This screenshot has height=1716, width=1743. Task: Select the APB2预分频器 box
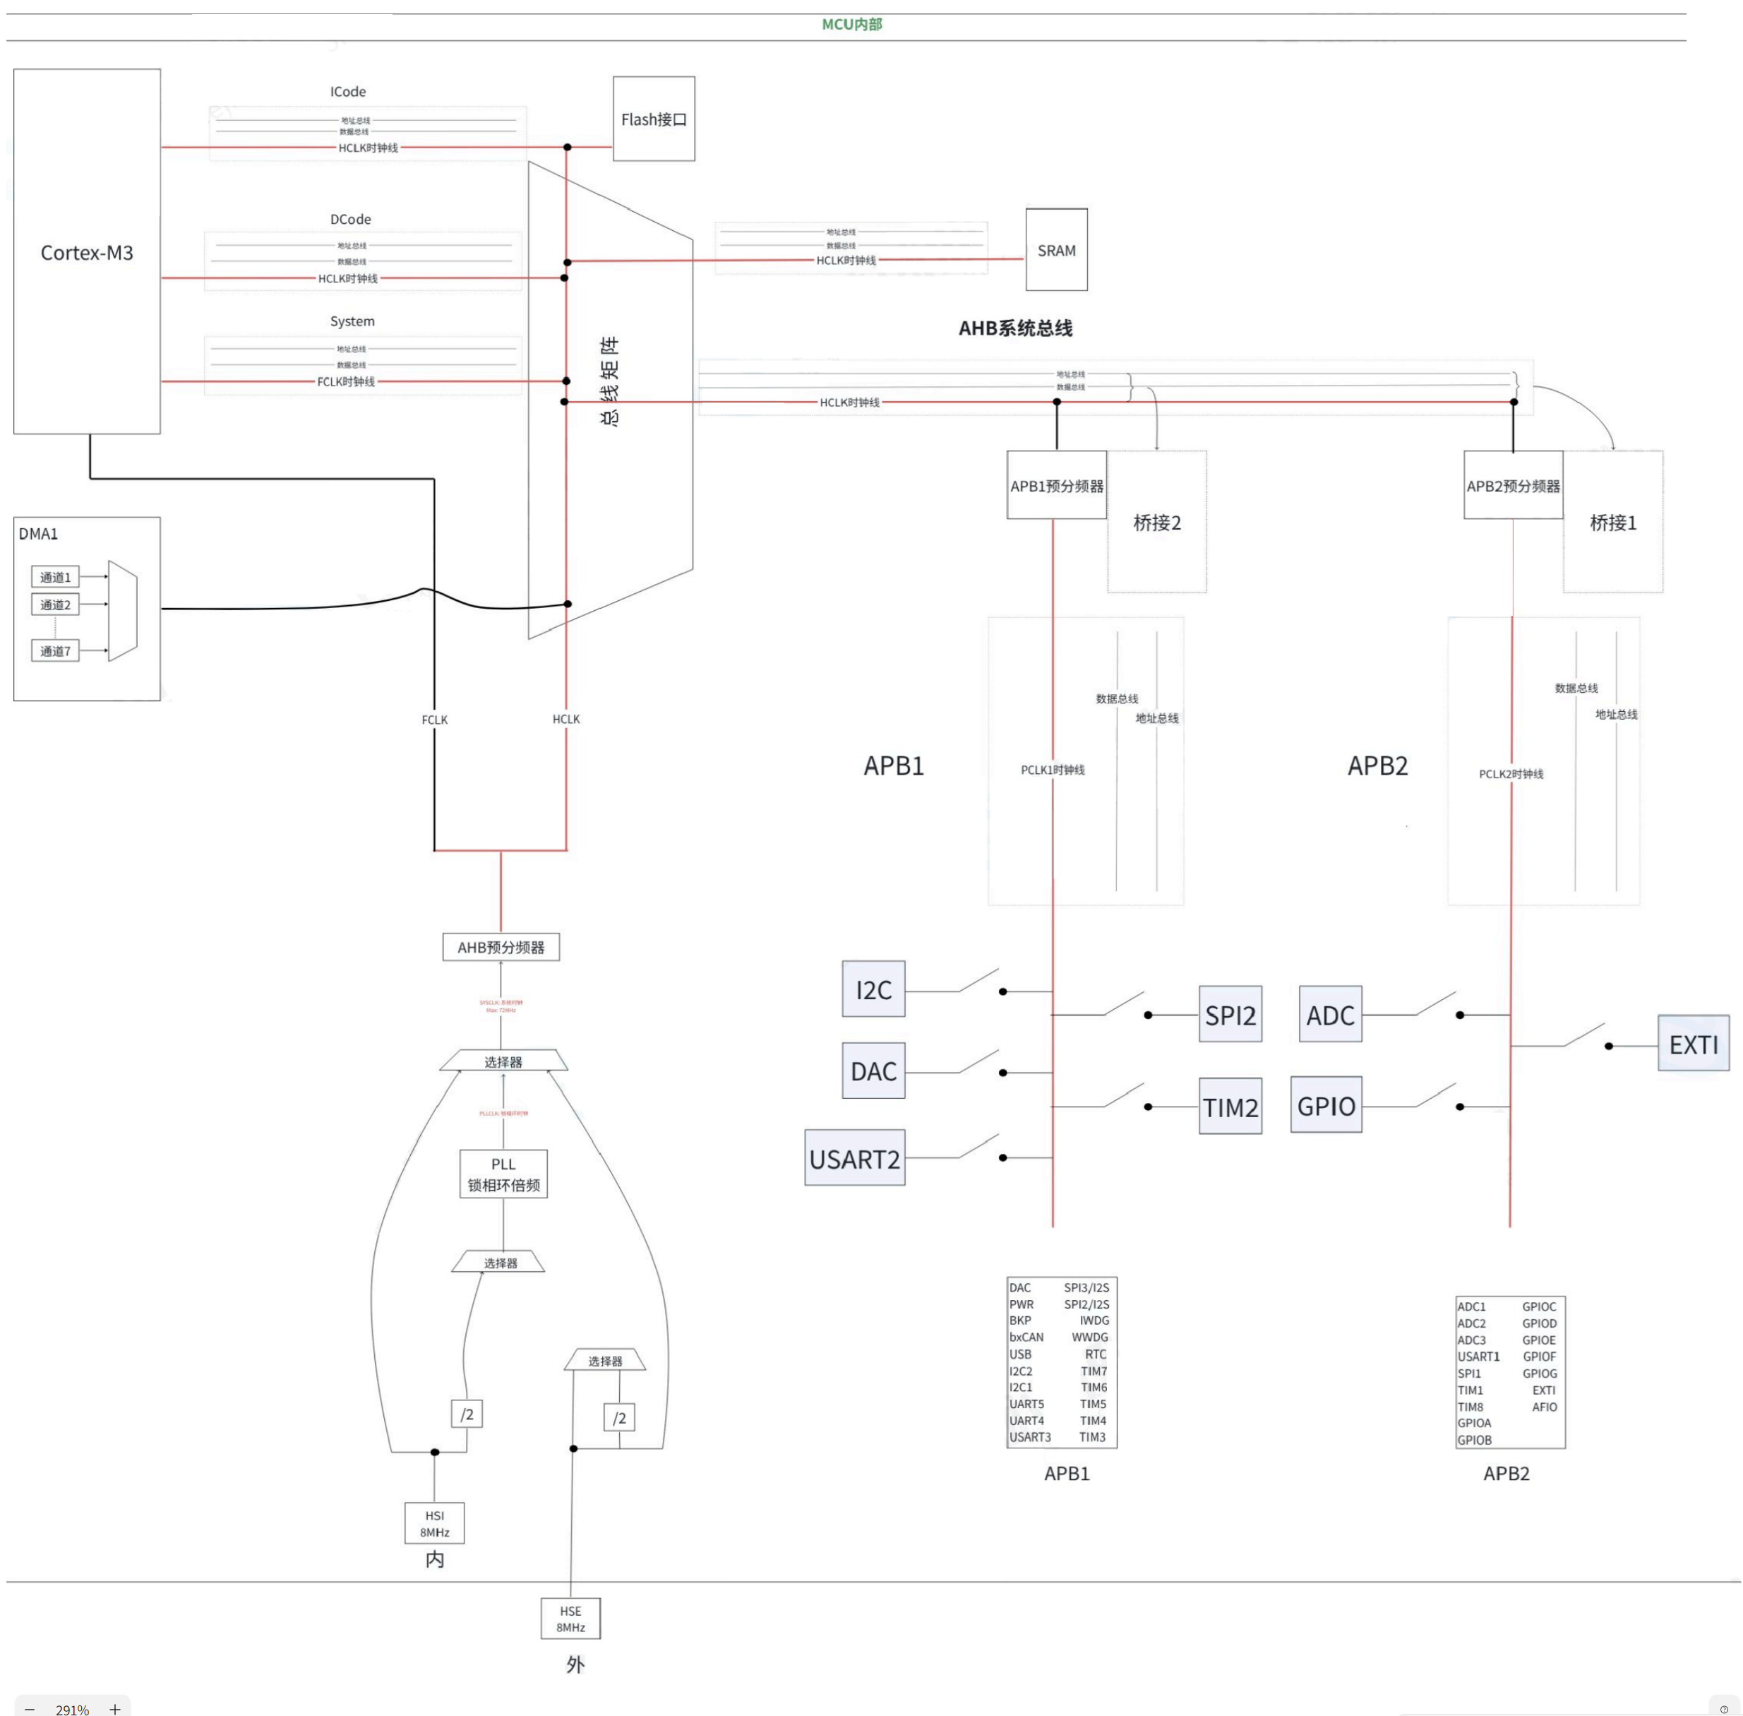point(1512,485)
